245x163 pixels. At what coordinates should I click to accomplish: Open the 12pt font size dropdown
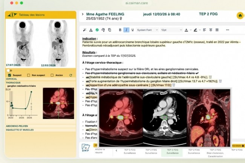click(x=171, y=30)
